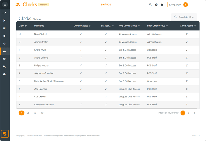Click the 21 clerks count label
This screenshot has height=141, width=206.
click(37, 19)
